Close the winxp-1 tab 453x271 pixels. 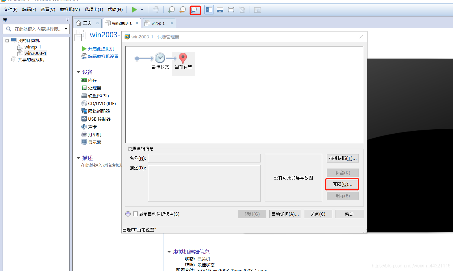[x=172, y=23]
